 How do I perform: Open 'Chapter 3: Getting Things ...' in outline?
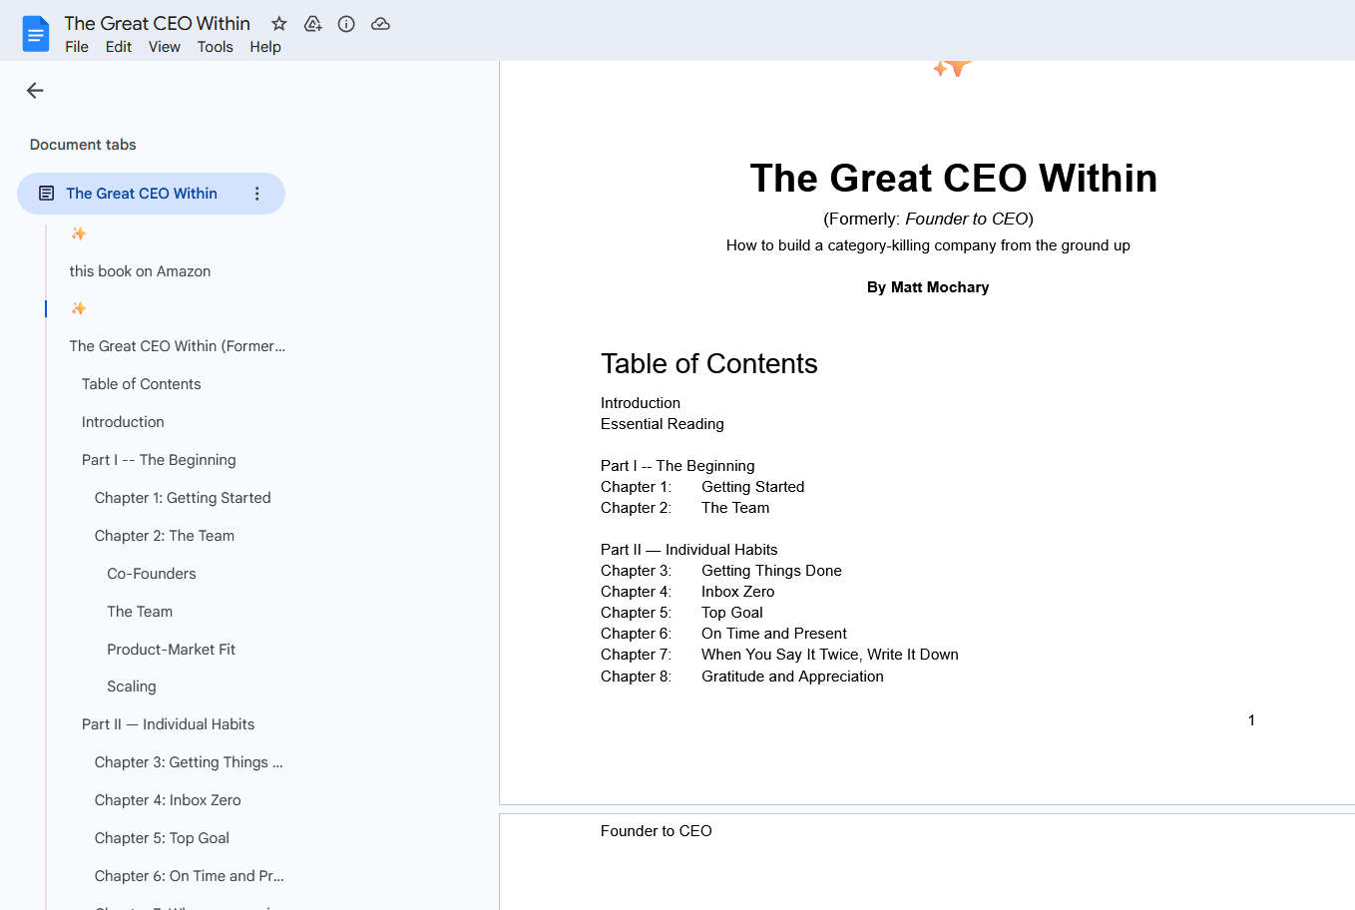[189, 762]
